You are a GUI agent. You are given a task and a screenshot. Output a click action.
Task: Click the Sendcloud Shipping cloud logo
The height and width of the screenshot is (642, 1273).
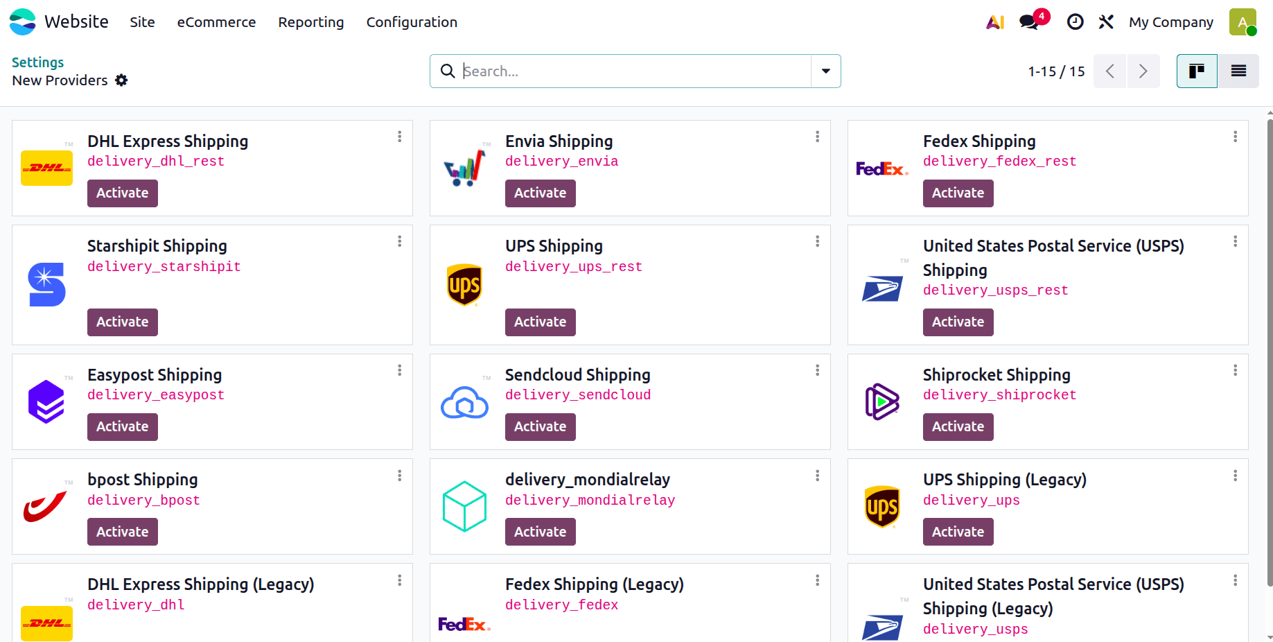(464, 402)
